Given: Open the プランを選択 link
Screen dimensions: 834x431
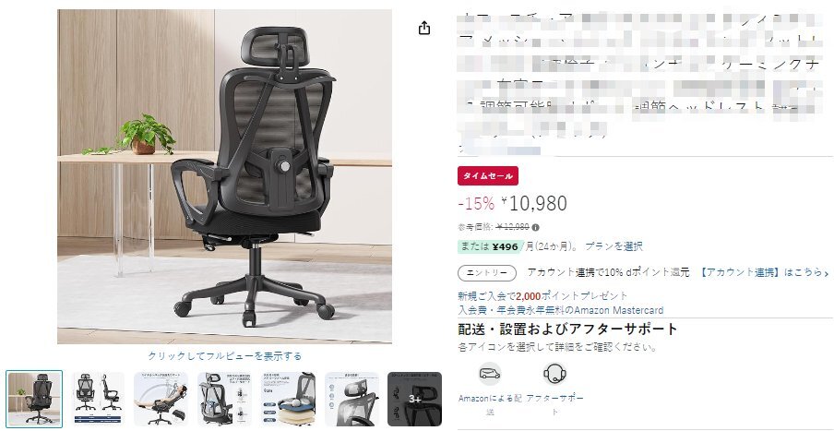Looking at the screenshot, I should click(614, 246).
